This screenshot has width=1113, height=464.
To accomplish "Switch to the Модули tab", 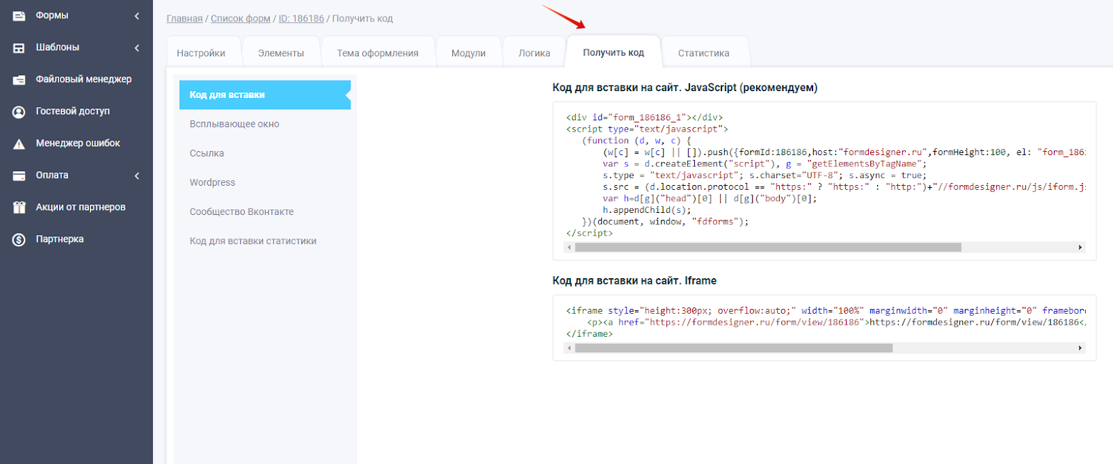I will coord(468,53).
